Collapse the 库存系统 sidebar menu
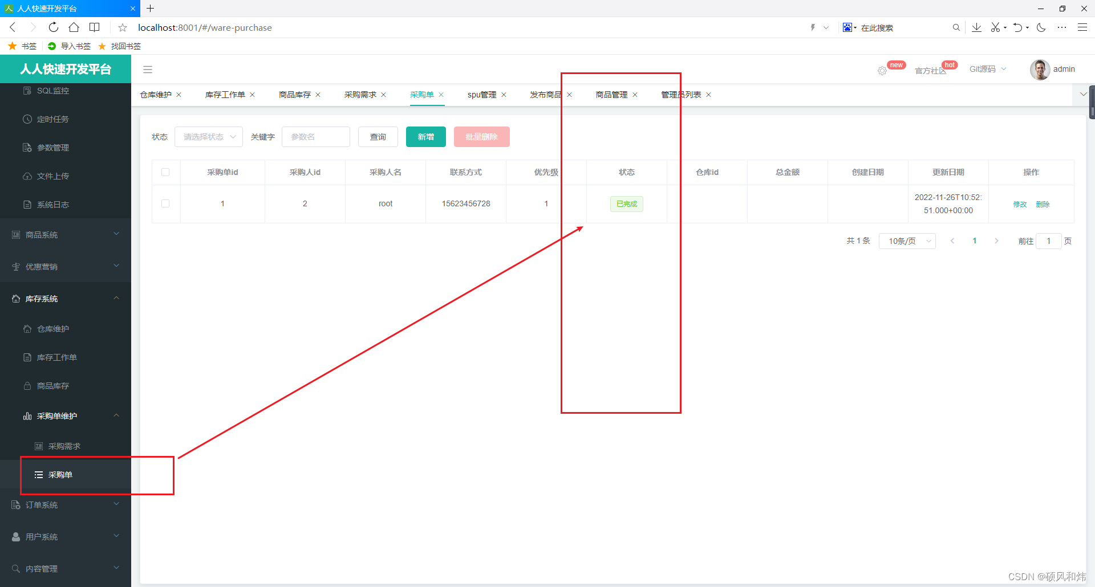The height and width of the screenshot is (587, 1095). [x=66, y=298]
